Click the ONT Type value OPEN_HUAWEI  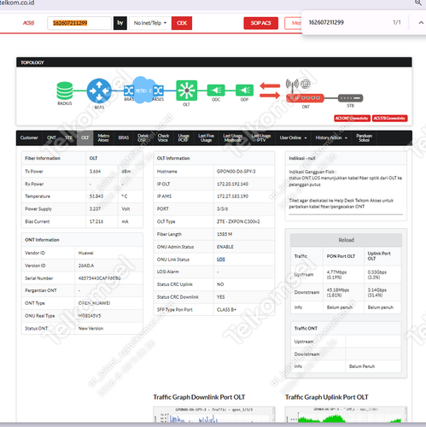click(x=94, y=303)
